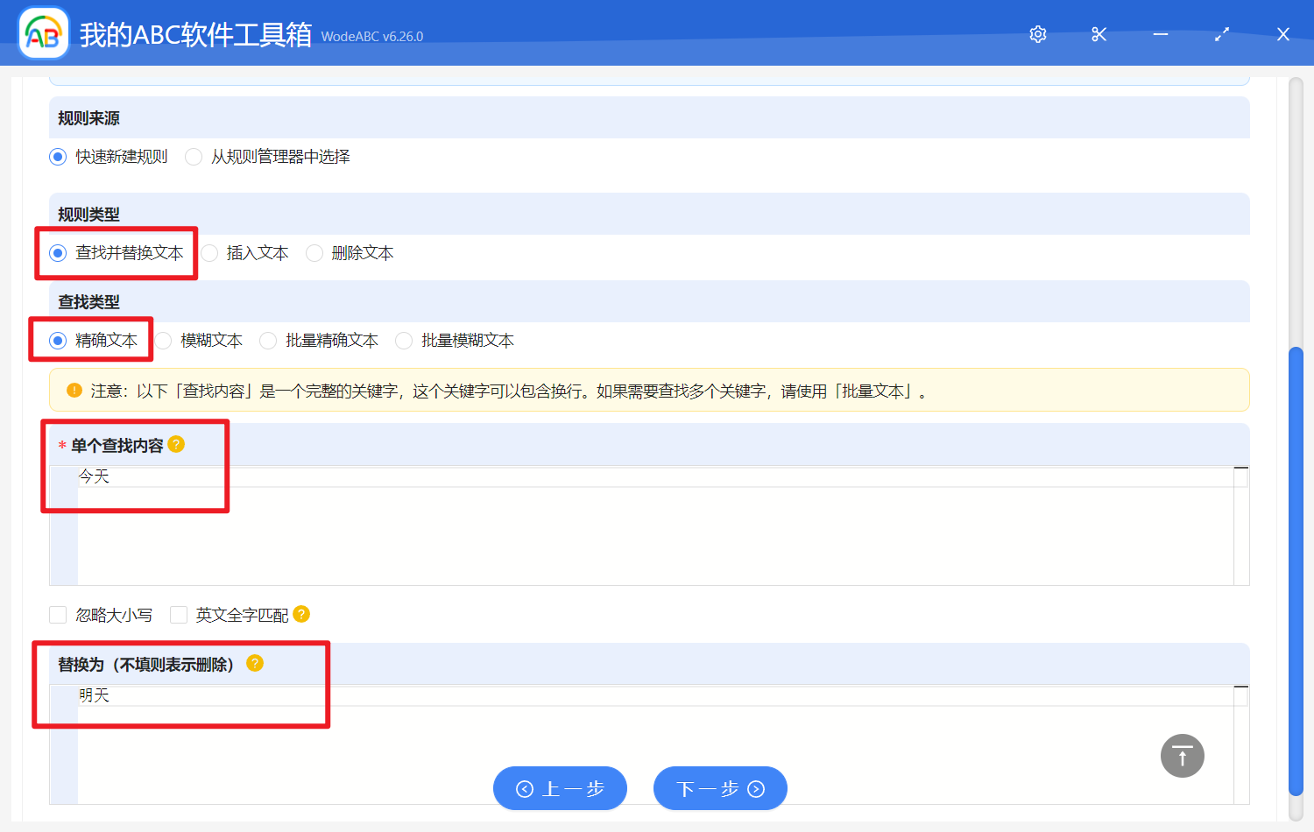This screenshot has width=1314, height=832.
Task: Select the 删除文本 rule type
Action: click(x=314, y=253)
